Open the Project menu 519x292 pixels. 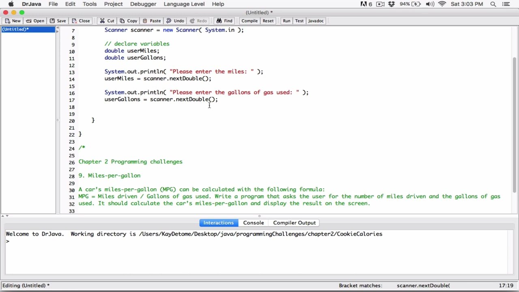pyautogui.click(x=113, y=4)
